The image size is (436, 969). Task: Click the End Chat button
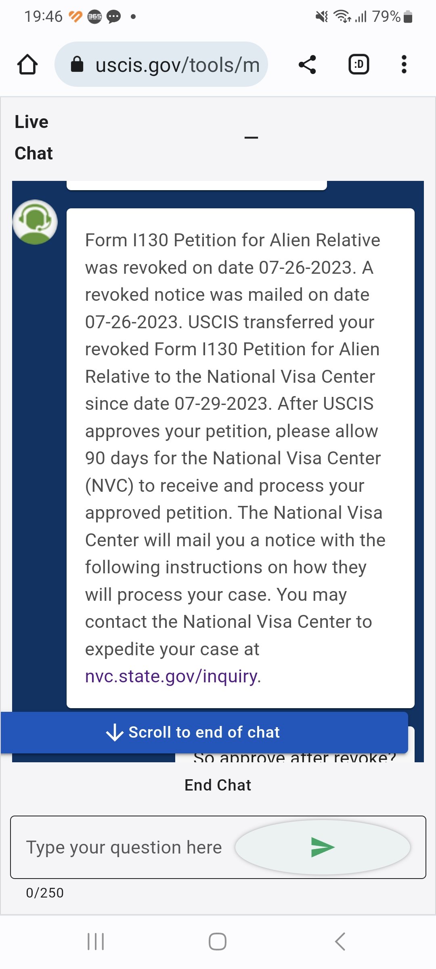coord(218,785)
